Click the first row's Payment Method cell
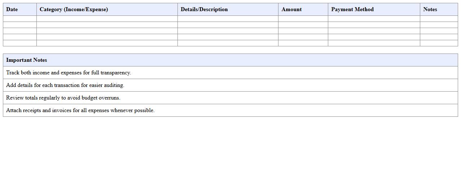 [374, 19]
